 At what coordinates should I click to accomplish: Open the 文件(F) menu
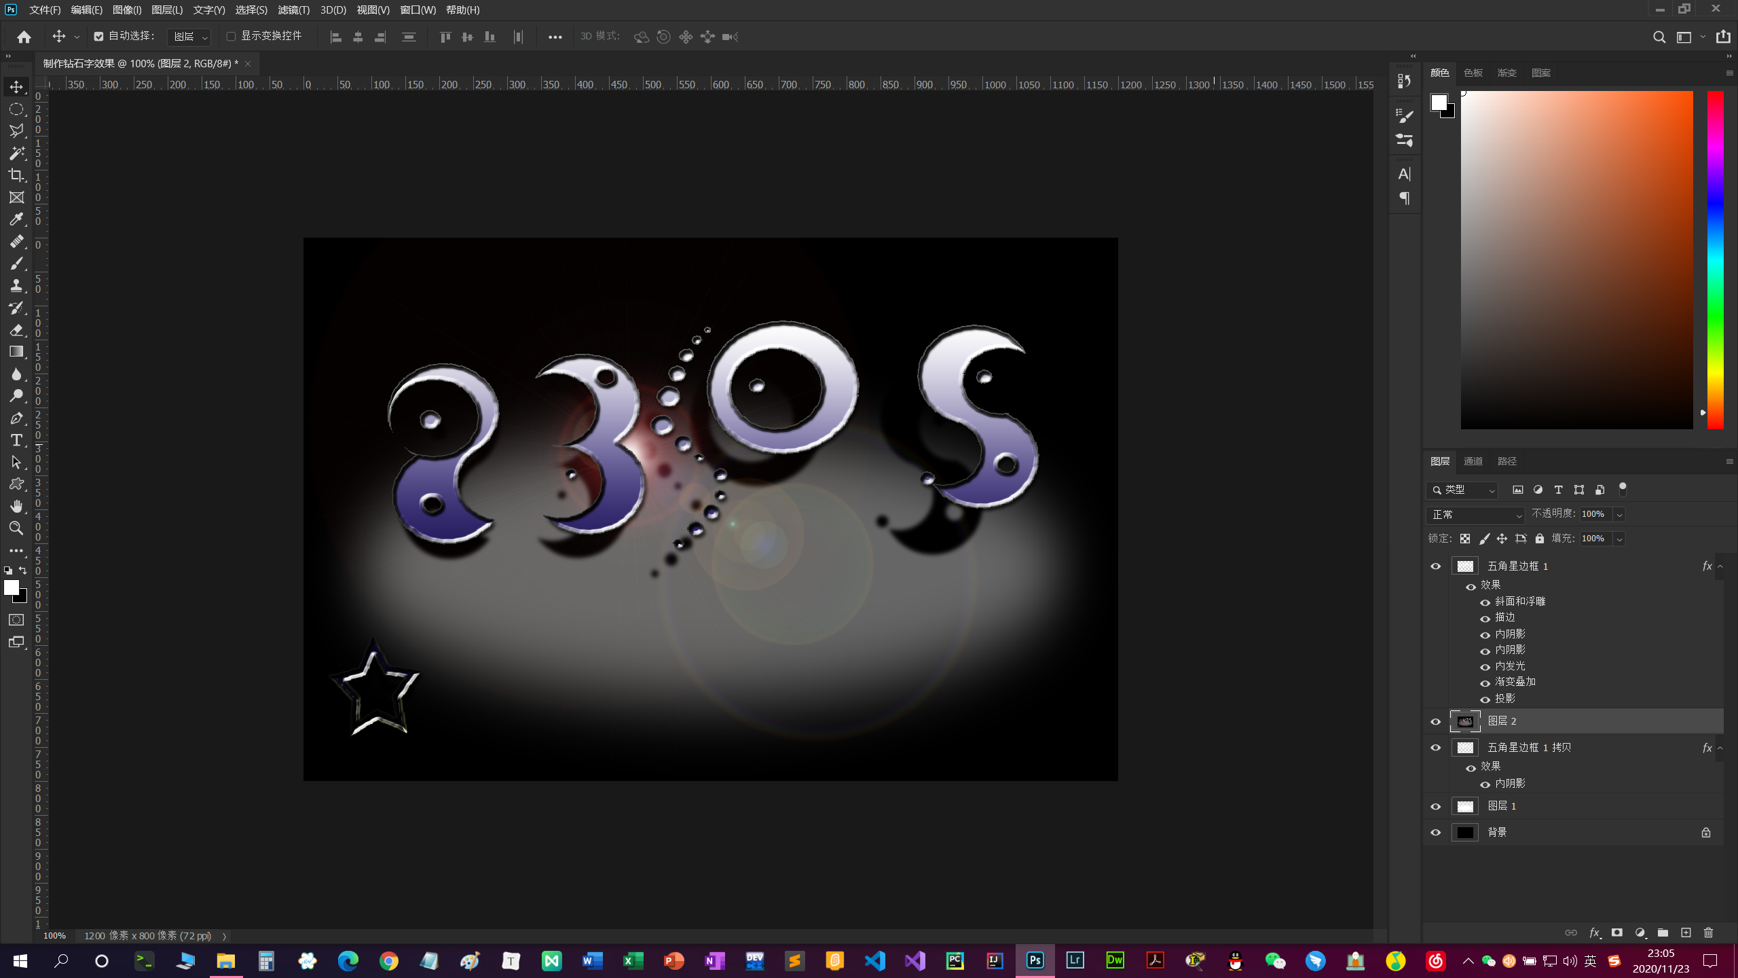(45, 10)
